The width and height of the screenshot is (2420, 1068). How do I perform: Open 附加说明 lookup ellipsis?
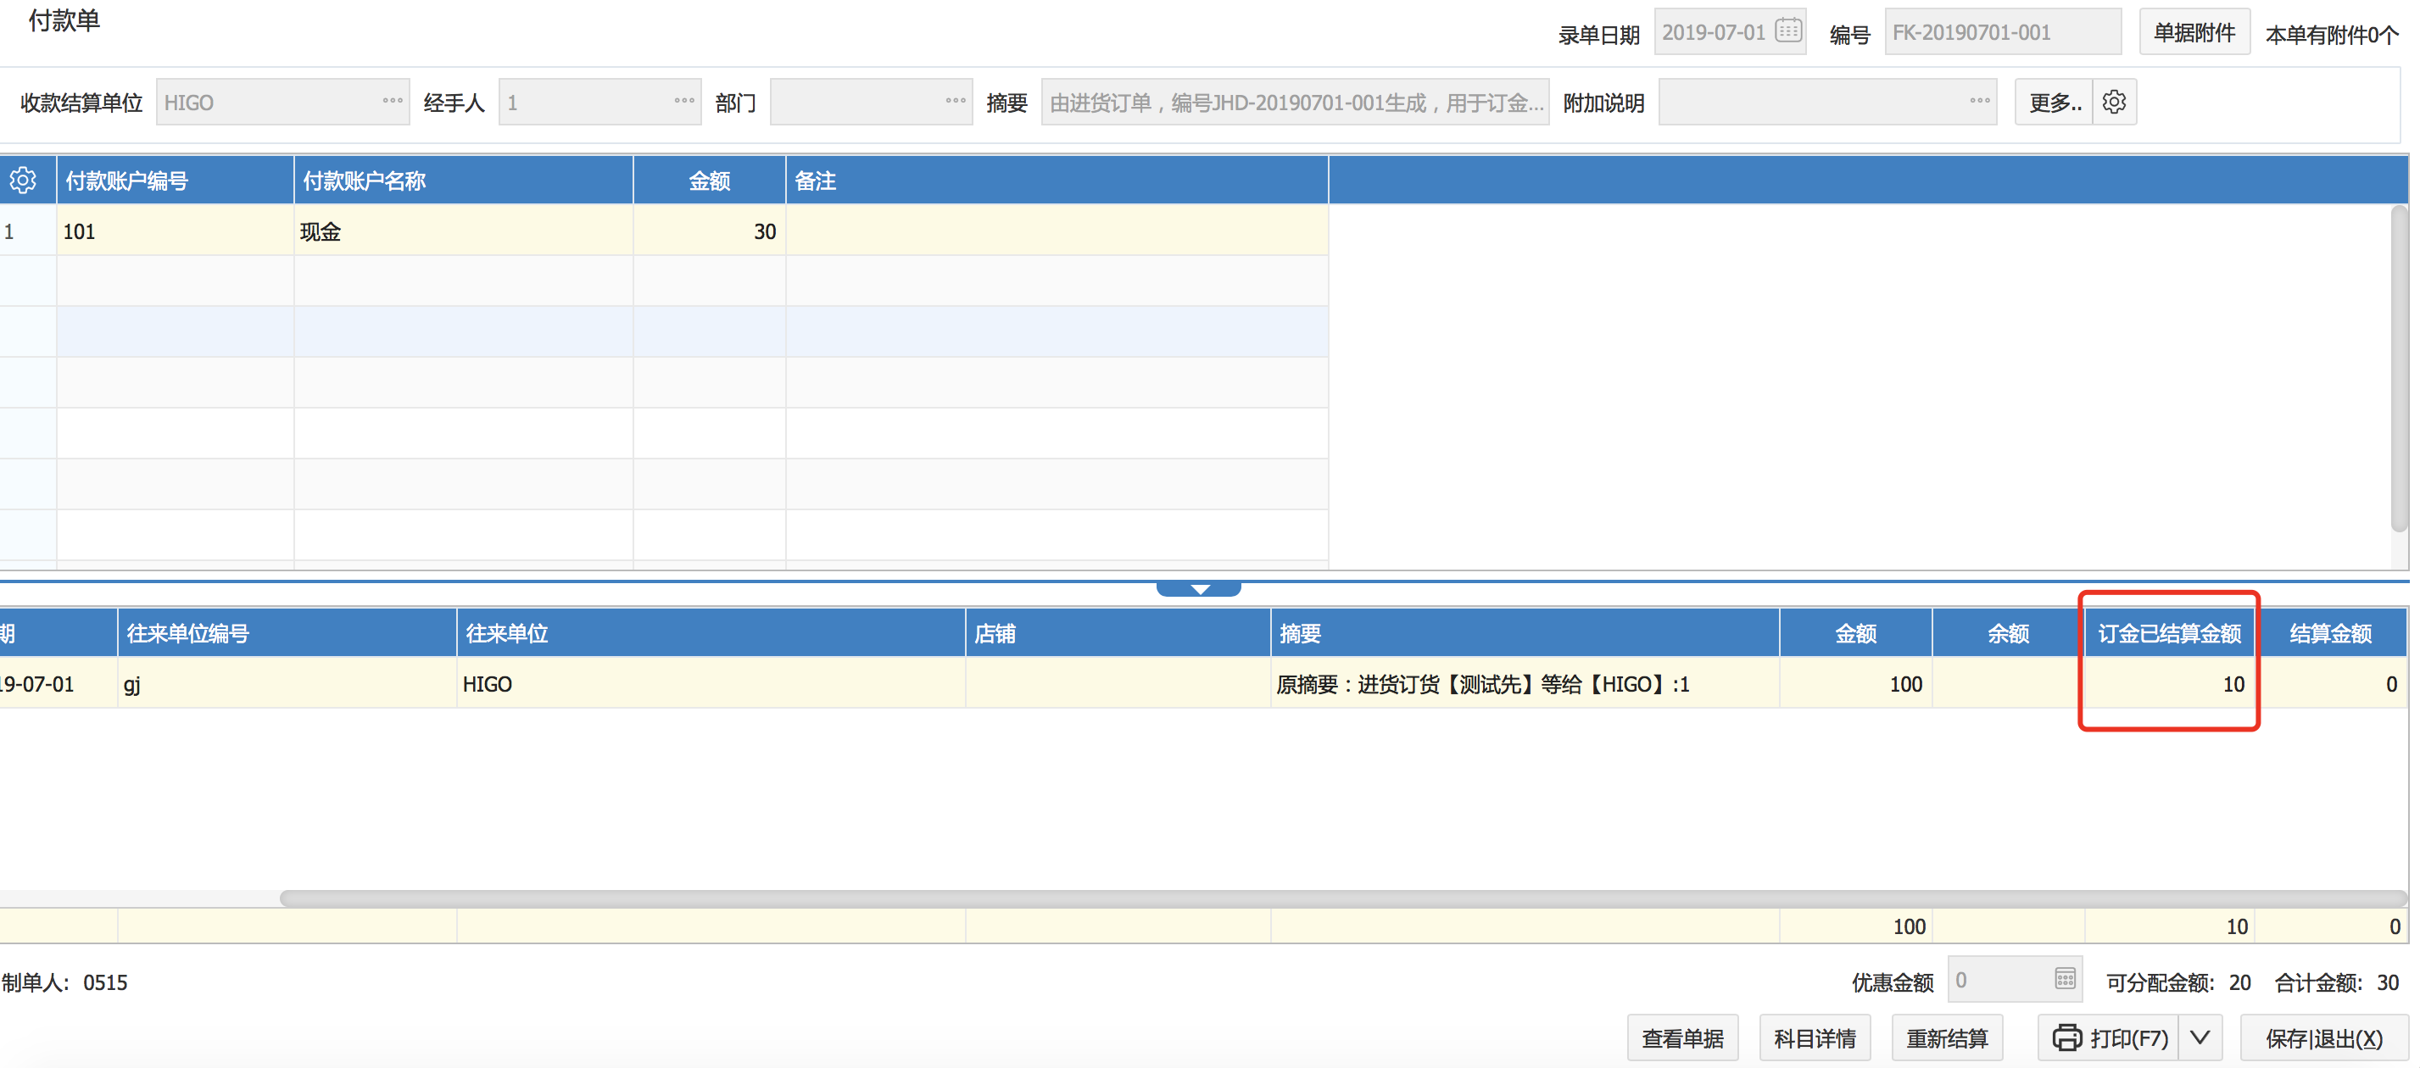pos(1979,101)
